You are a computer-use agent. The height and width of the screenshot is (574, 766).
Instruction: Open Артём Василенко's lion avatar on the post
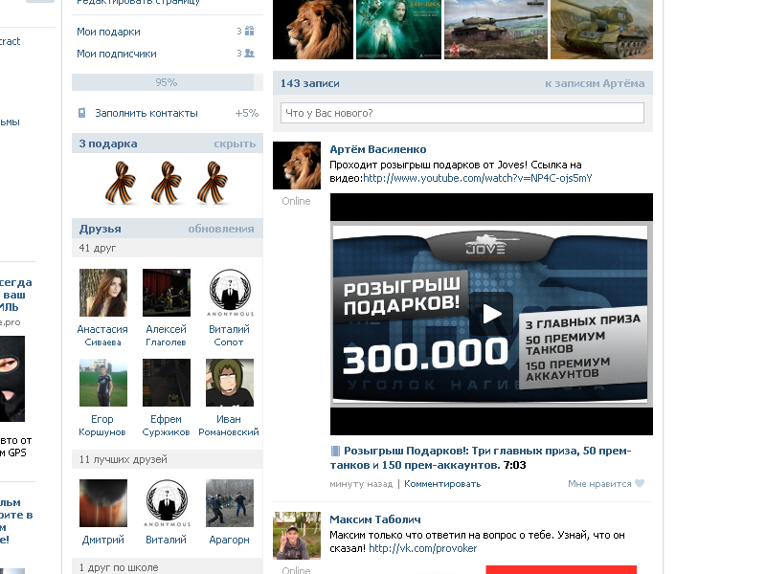coord(297,166)
